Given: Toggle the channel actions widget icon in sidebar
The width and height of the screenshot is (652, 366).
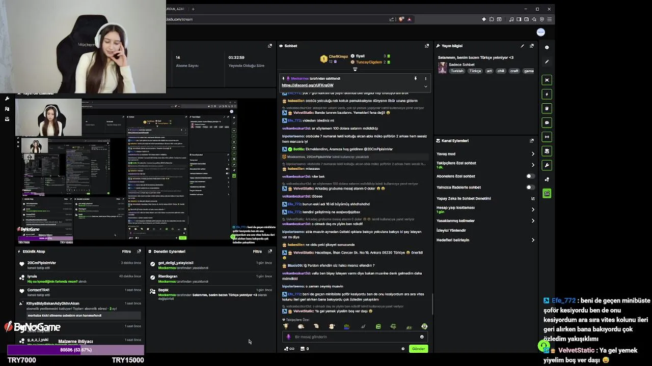Looking at the screenshot, I should point(547,151).
